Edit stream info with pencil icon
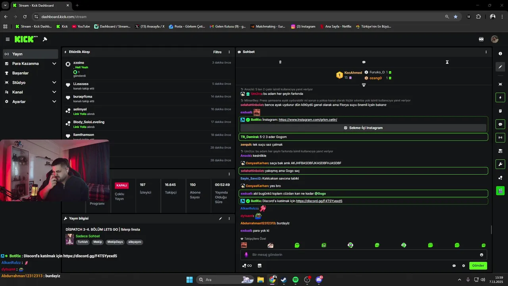 click(220, 218)
